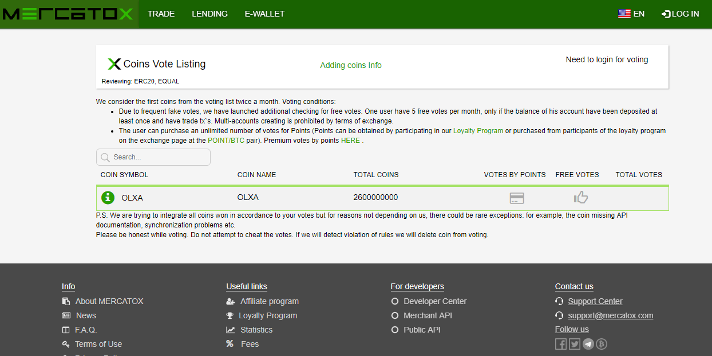
Task: Open the Fees link
Action: click(x=250, y=344)
